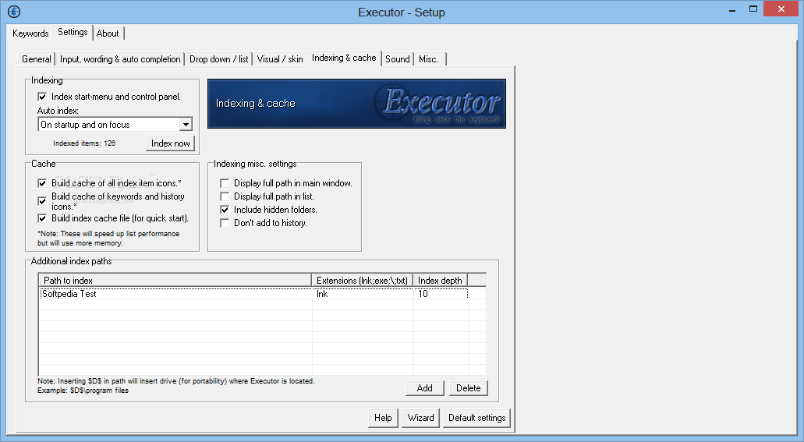Screen dimensions: 804x442
Task: Click the Indexed items: 126 label
Action: coord(84,143)
